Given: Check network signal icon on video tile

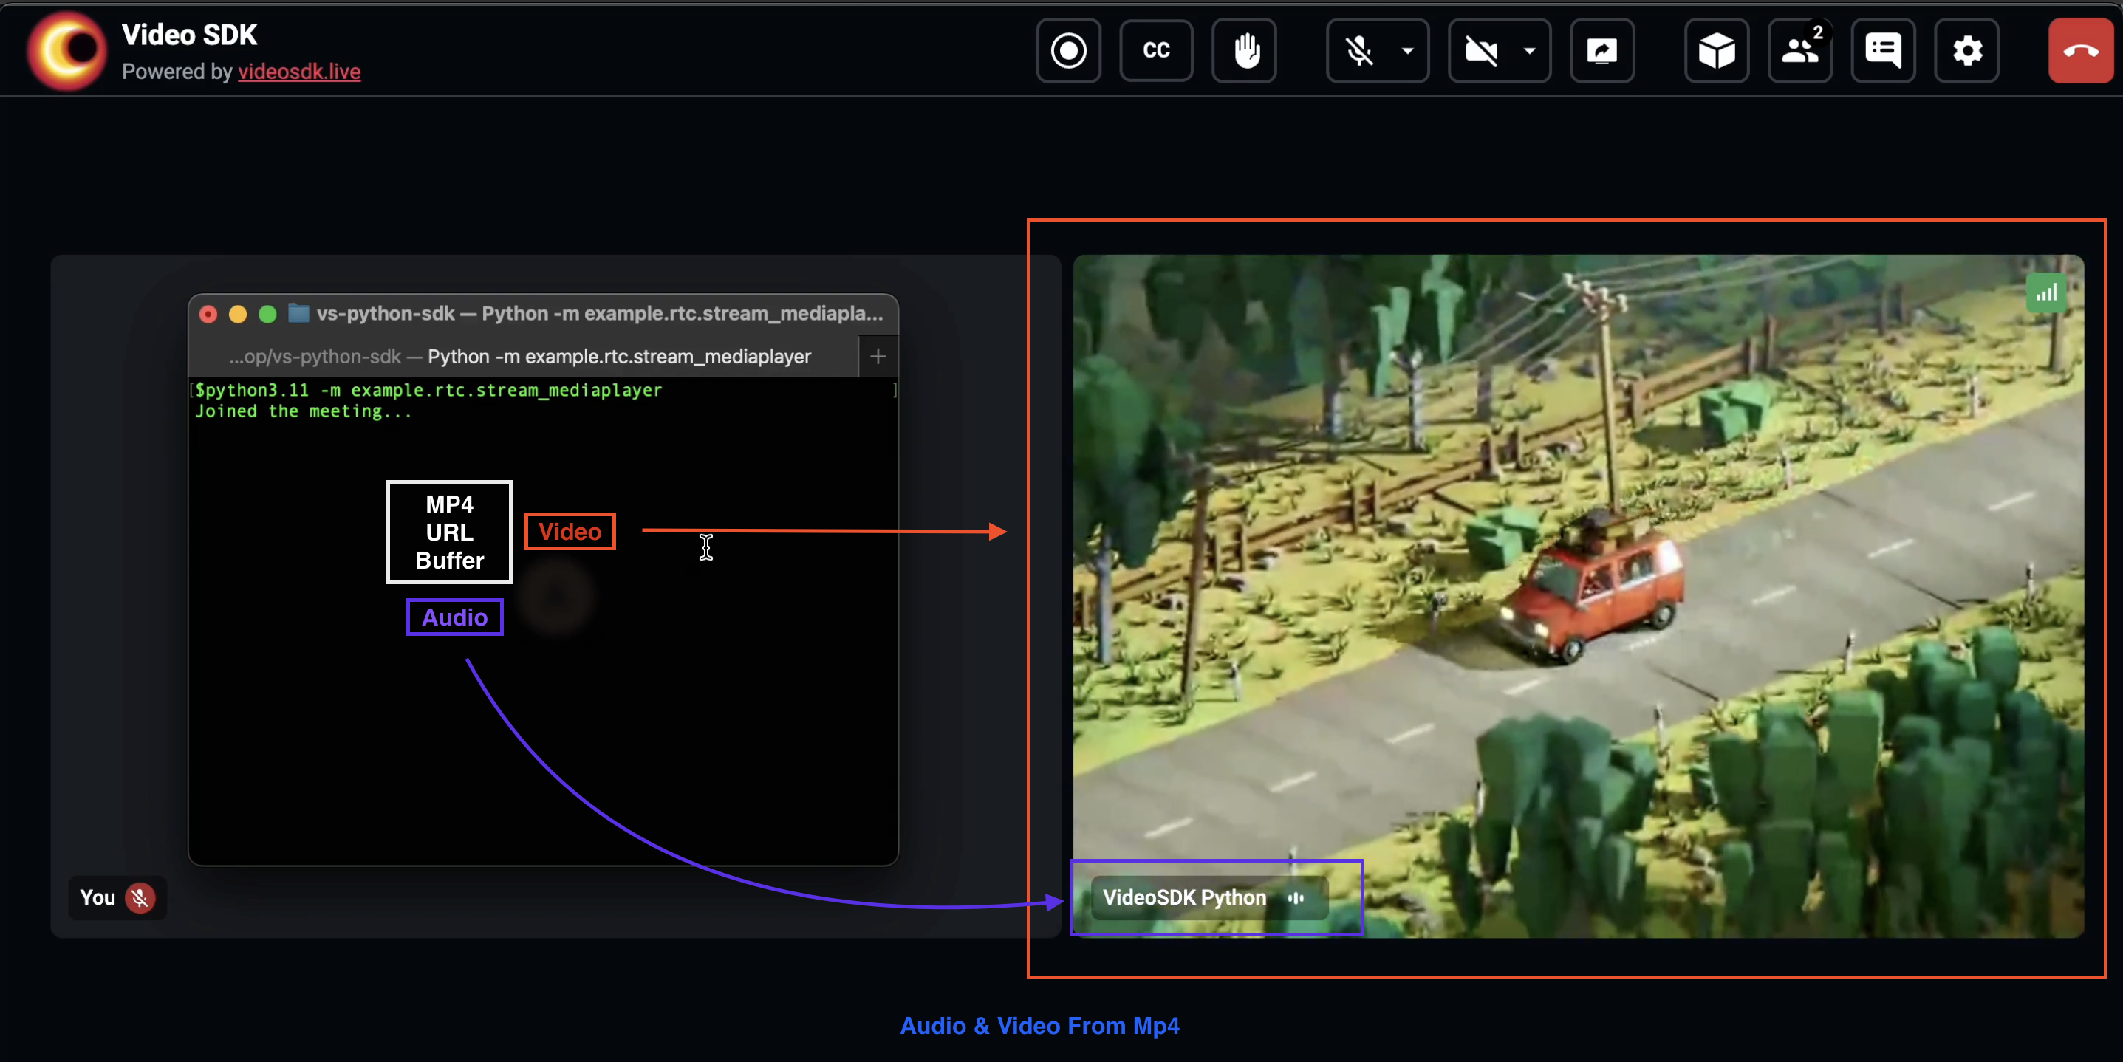Looking at the screenshot, I should [2045, 292].
